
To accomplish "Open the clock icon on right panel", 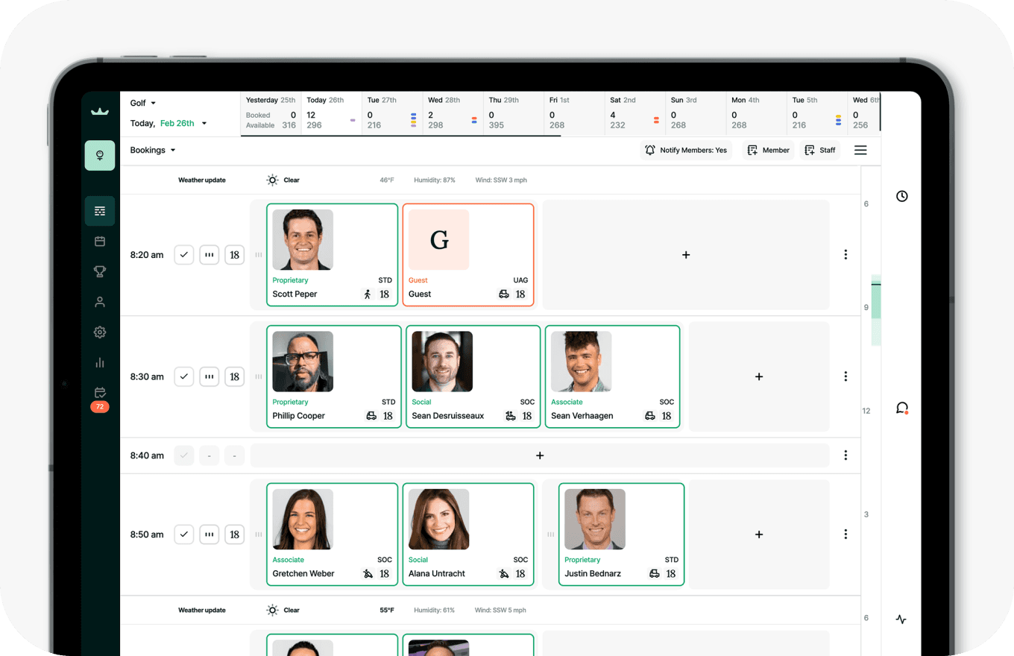I will click(x=901, y=196).
